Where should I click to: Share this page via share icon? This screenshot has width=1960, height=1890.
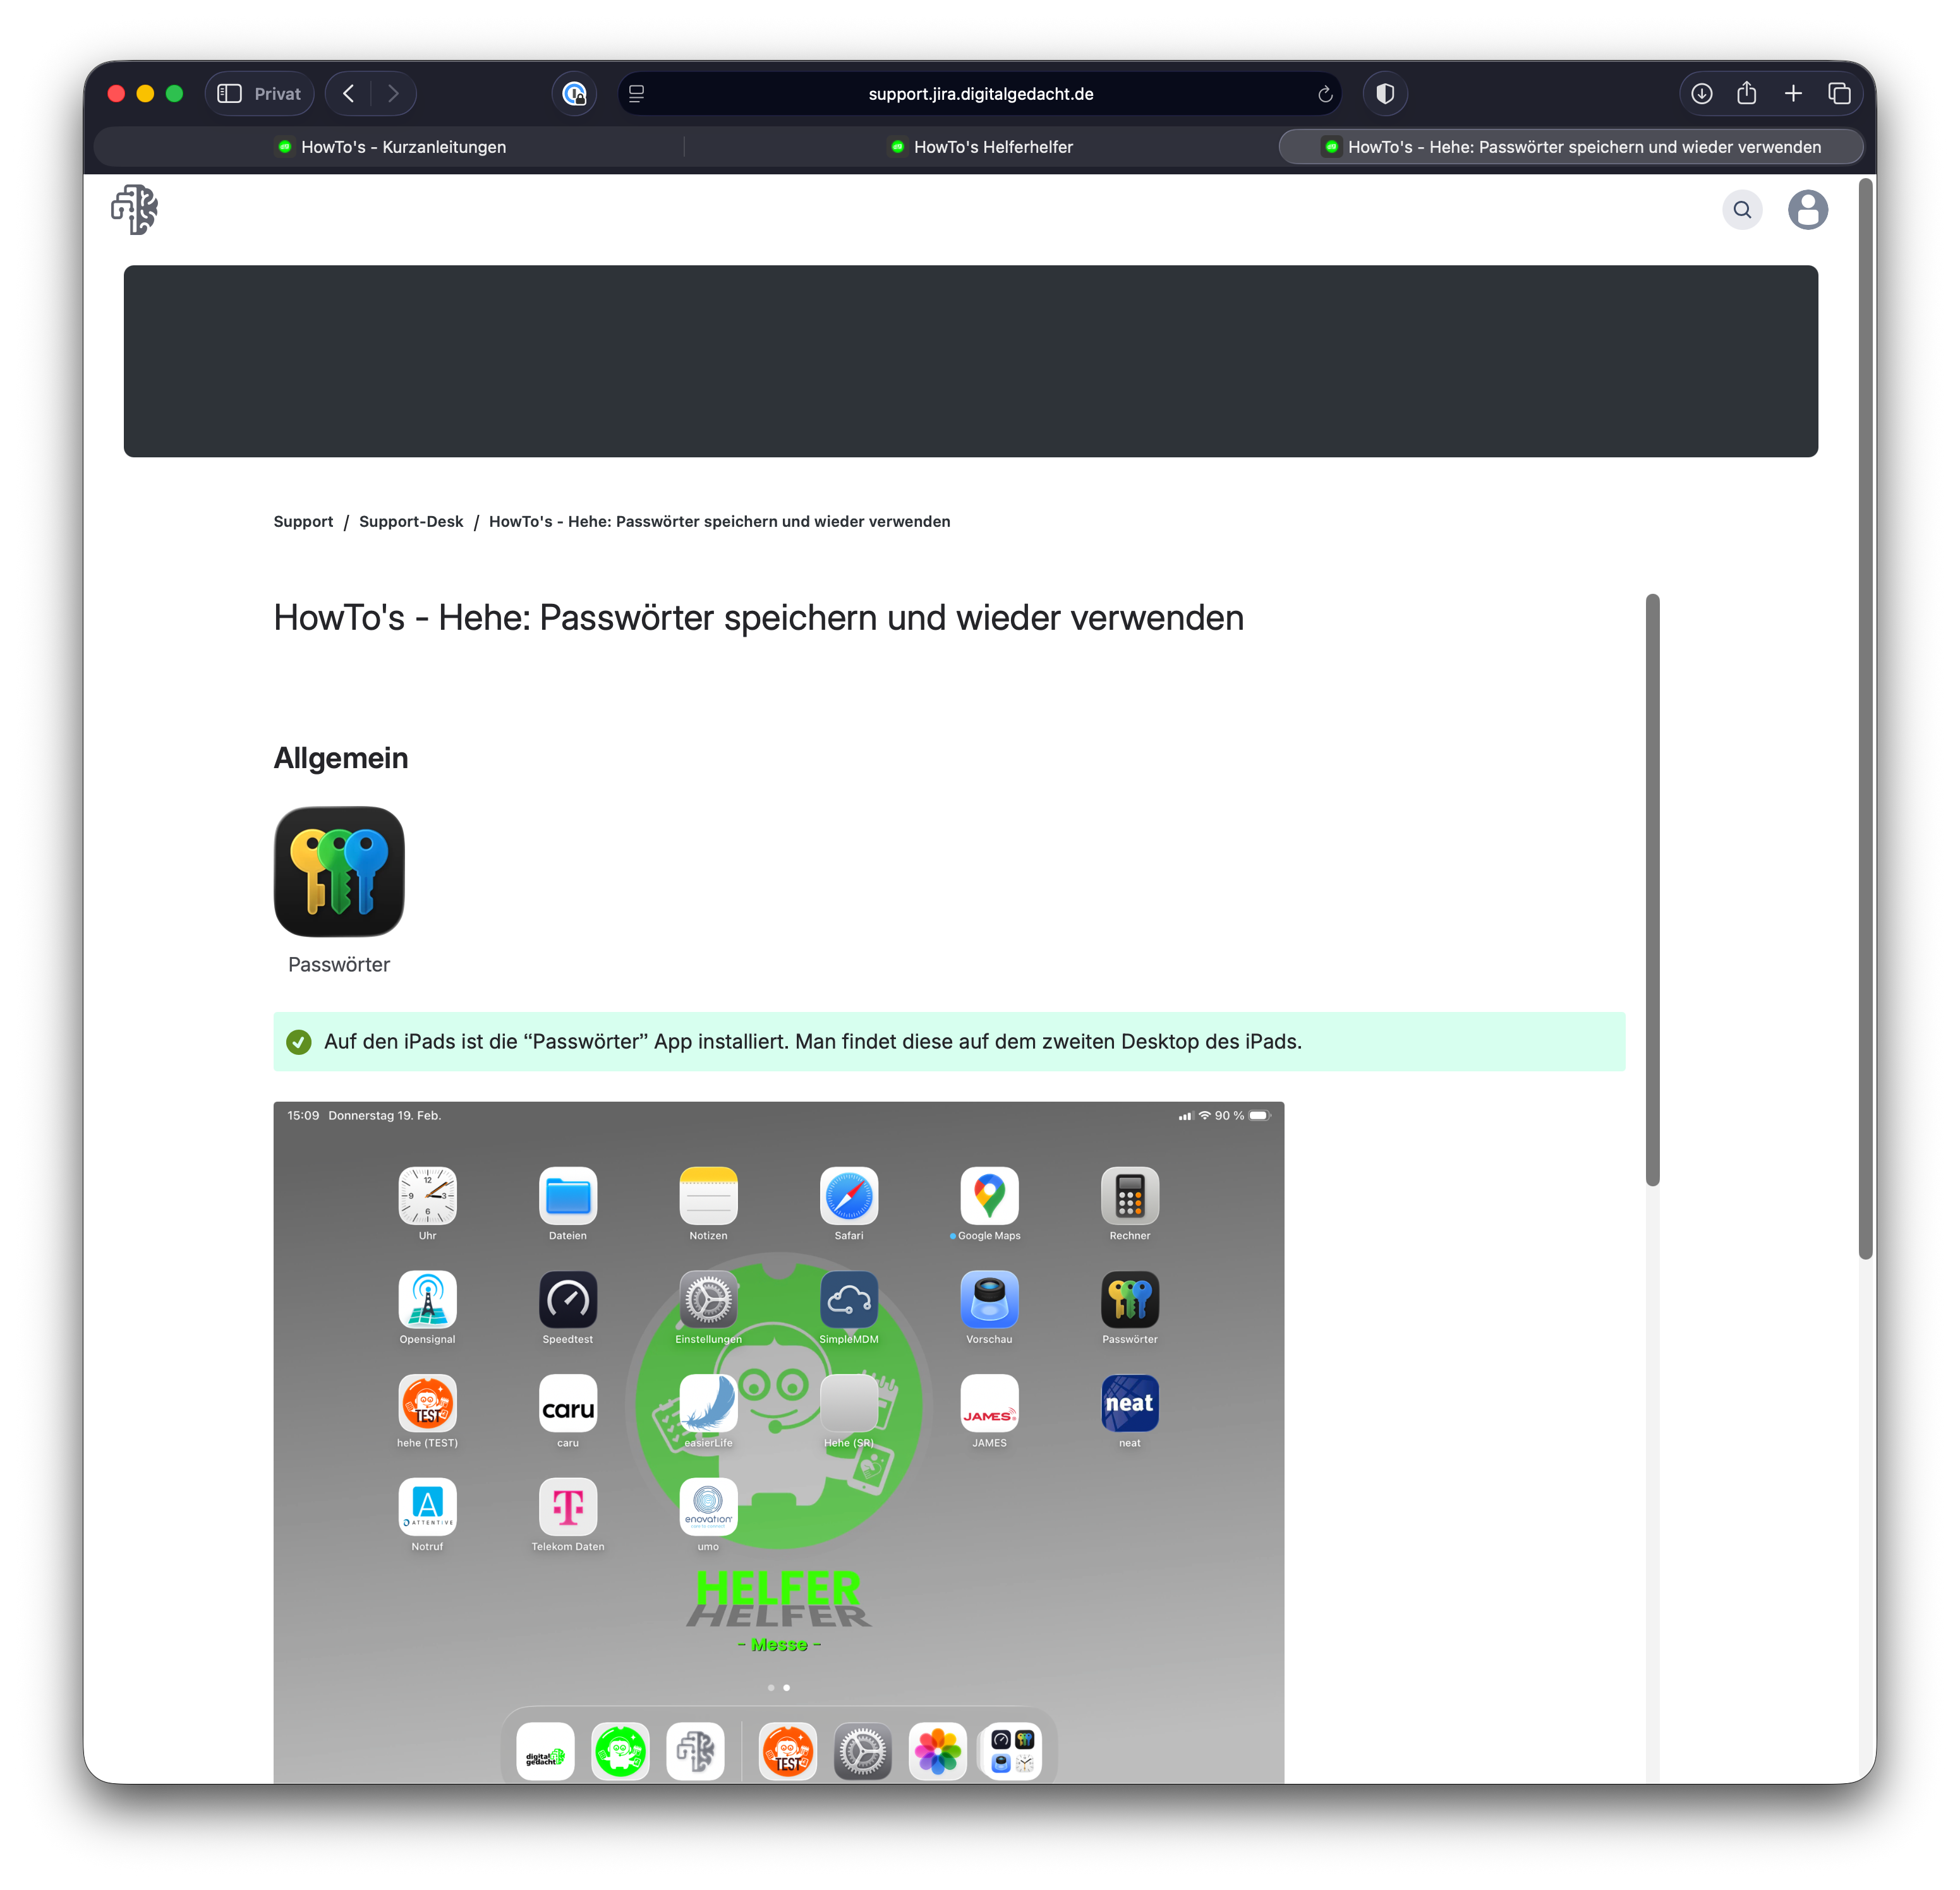point(1747,92)
